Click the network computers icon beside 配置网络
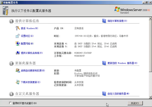Image resolution: width=152 pixels, height=107 pixels. (18, 43)
